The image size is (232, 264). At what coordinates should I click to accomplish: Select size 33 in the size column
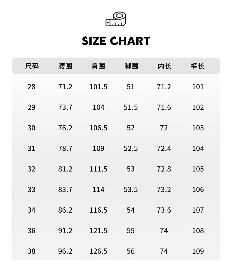click(x=31, y=190)
